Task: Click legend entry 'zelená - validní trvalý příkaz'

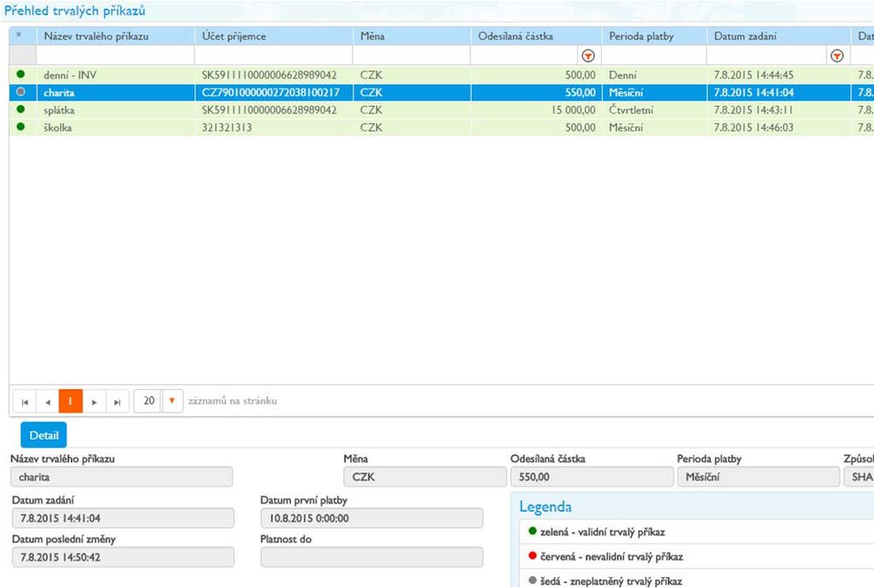Action: [603, 533]
